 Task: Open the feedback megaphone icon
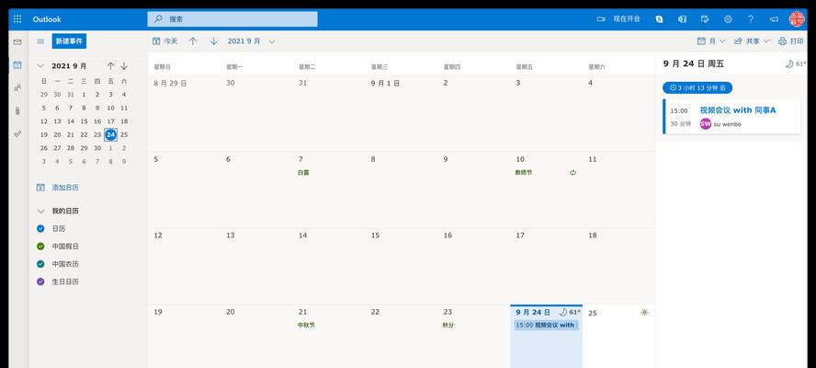pos(774,19)
